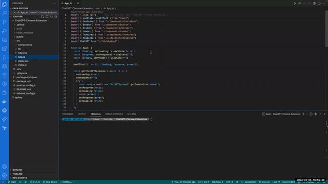Screen dimensions: 328x184
Task: Collapse all folders in Explorer
Action: click(x=56, y=16)
